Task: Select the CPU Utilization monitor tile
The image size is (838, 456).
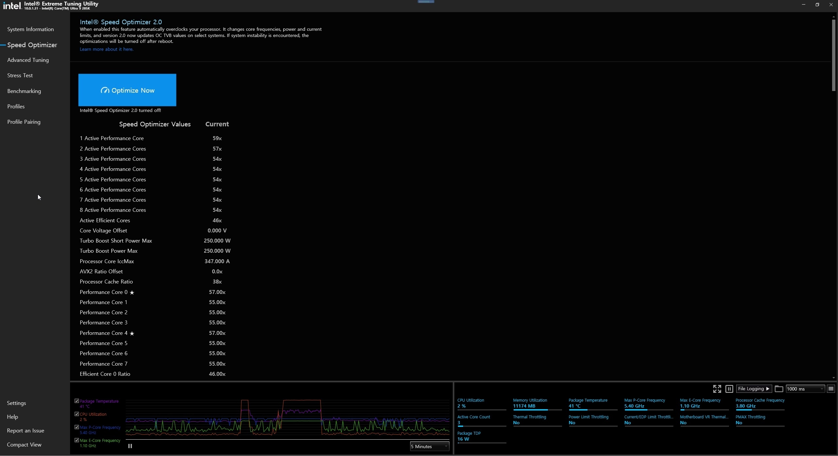Action: click(482, 405)
